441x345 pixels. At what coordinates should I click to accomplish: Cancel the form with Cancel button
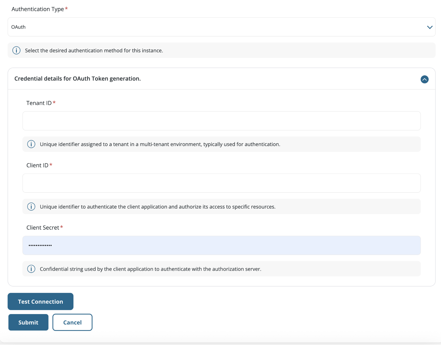(x=72, y=322)
